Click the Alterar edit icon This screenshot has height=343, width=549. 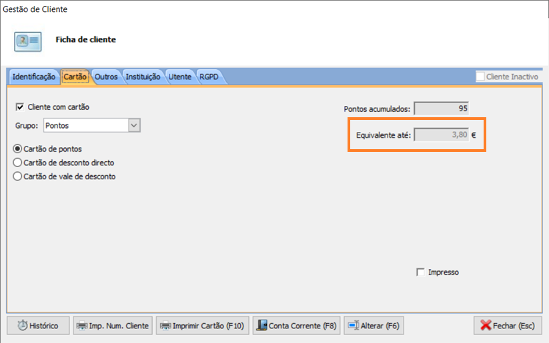coord(353,326)
